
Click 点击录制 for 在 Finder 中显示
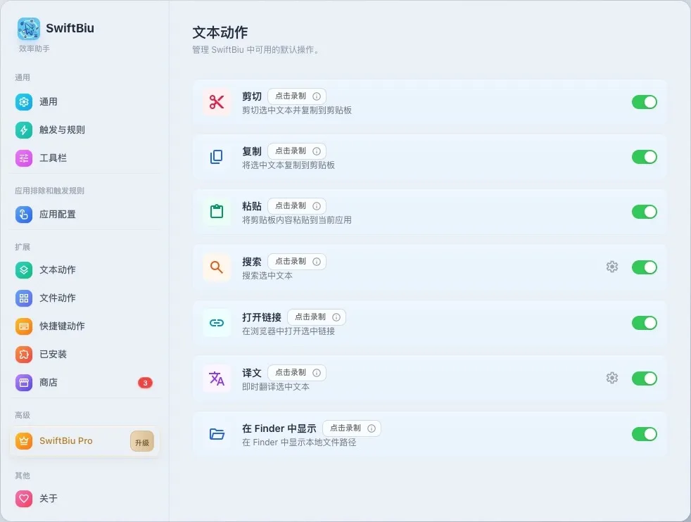tap(345, 428)
